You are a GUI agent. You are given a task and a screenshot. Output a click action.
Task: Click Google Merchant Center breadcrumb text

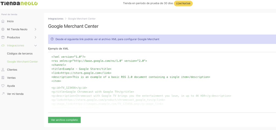[82, 19]
